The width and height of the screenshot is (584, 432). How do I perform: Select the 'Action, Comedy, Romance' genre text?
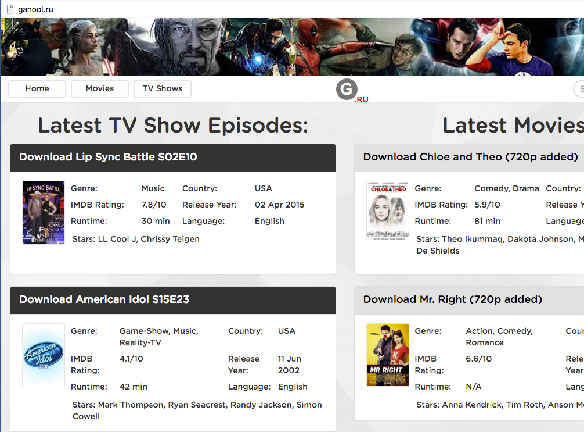[499, 337]
